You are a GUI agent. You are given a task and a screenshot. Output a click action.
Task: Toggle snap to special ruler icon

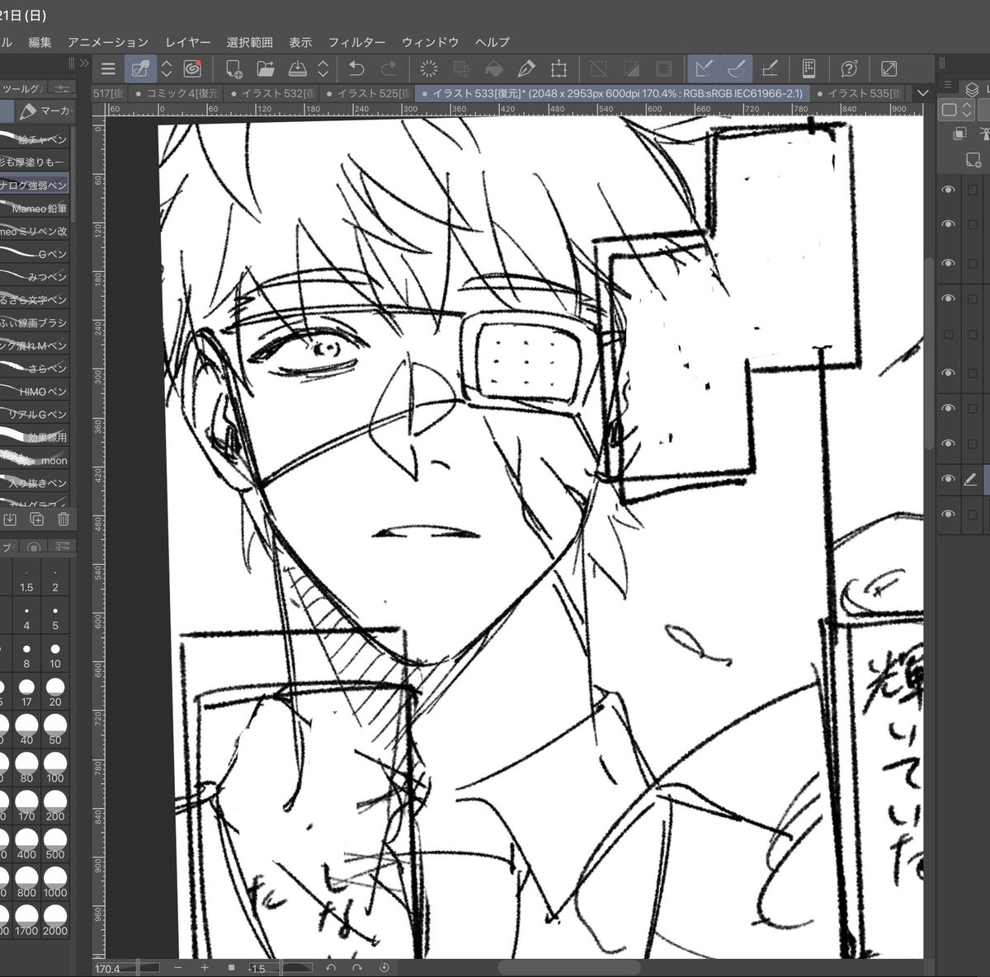point(736,69)
